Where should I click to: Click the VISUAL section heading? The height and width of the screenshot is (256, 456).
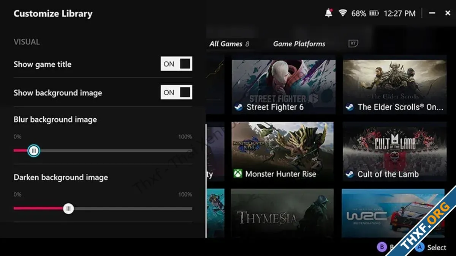point(27,42)
